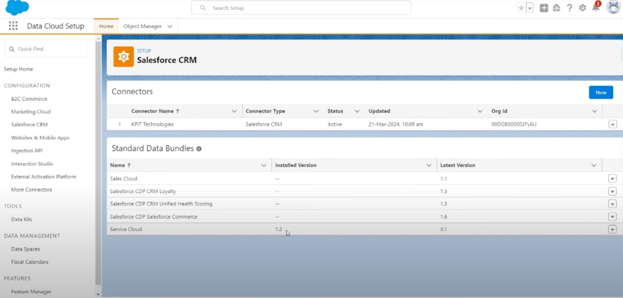Open bundle Name column menu chevron
The width and height of the screenshot is (623, 298).
click(x=264, y=165)
